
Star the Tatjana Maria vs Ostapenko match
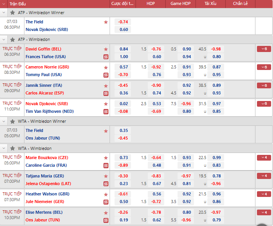(106, 176)
